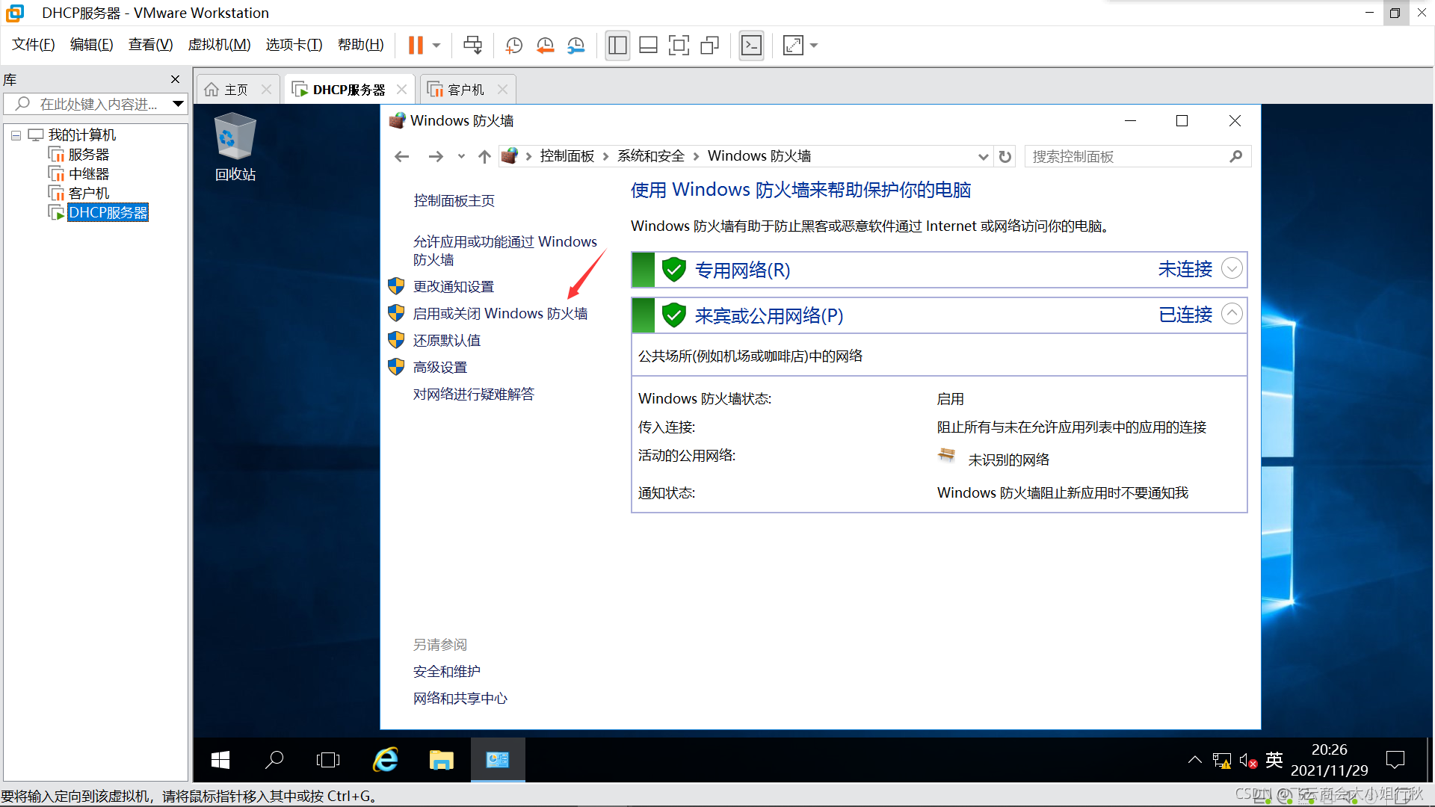The image size is (1435, 807).
Task: Open Internet Explorer in guest taskbar
Action: (x=386, y=760)
